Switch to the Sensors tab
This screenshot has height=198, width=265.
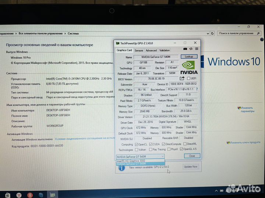[x=139, y=51]
